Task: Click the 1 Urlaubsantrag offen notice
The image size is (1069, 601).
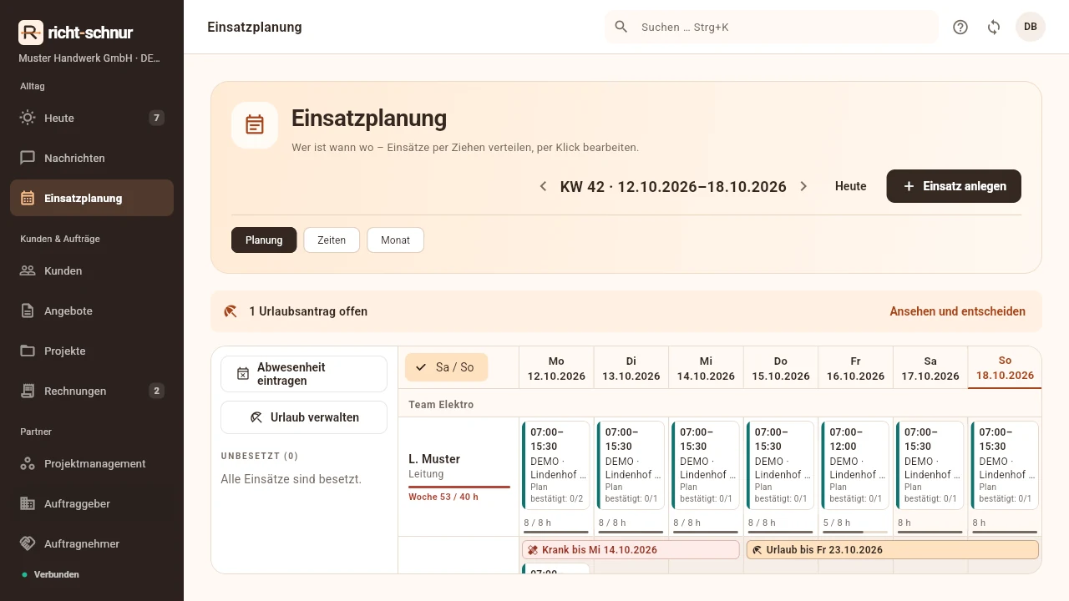Action: point(308,311)
